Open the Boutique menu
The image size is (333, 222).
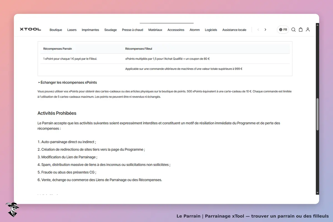(x=56, y=30)
